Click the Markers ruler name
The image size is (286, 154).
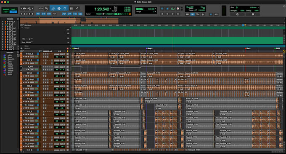point(27,48)
